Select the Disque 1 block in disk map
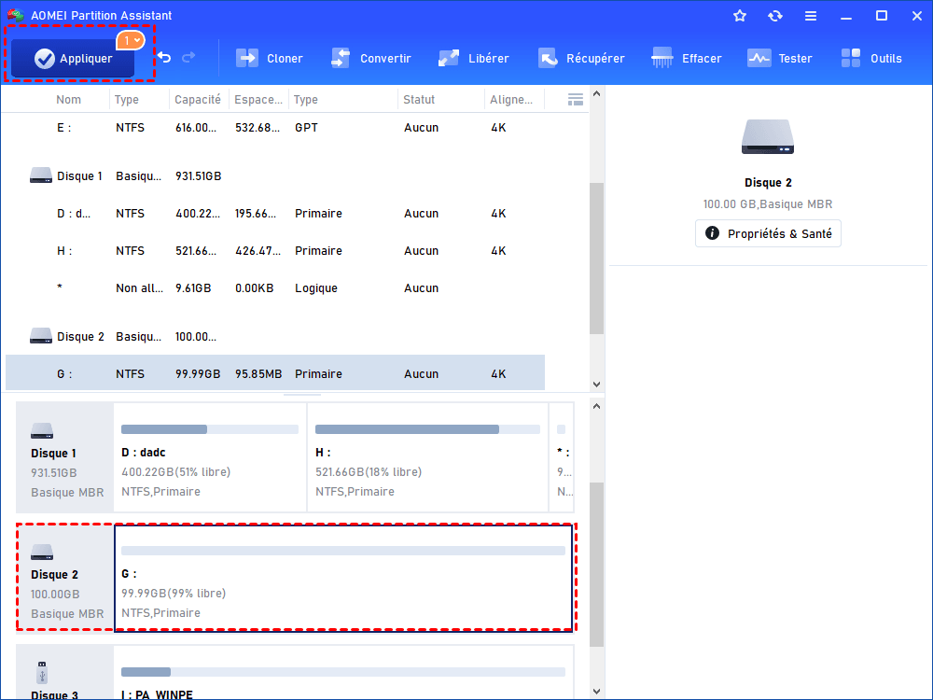 pyautogui.click(x=65, y=457)
